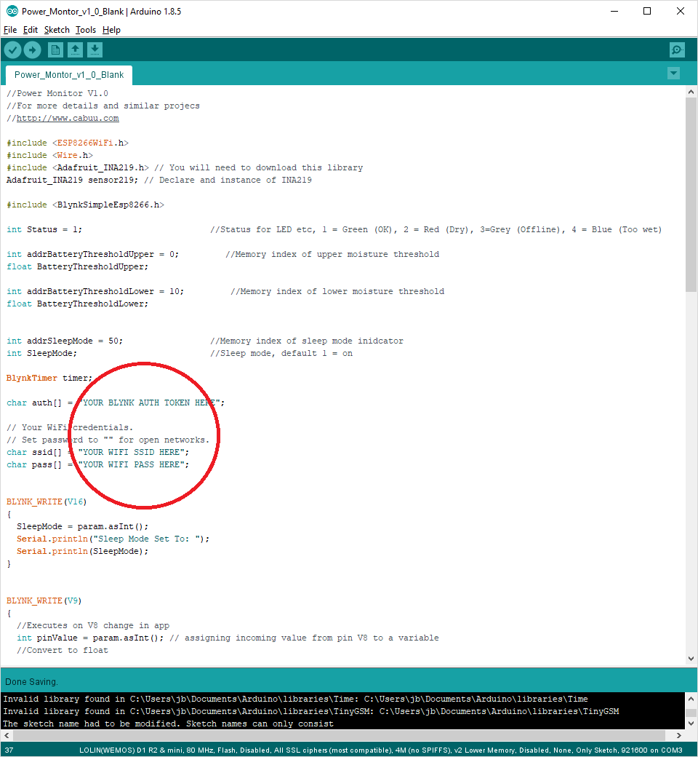Open the sketch tab dropdown menu

pyautogui.click(x=673, y=73)
